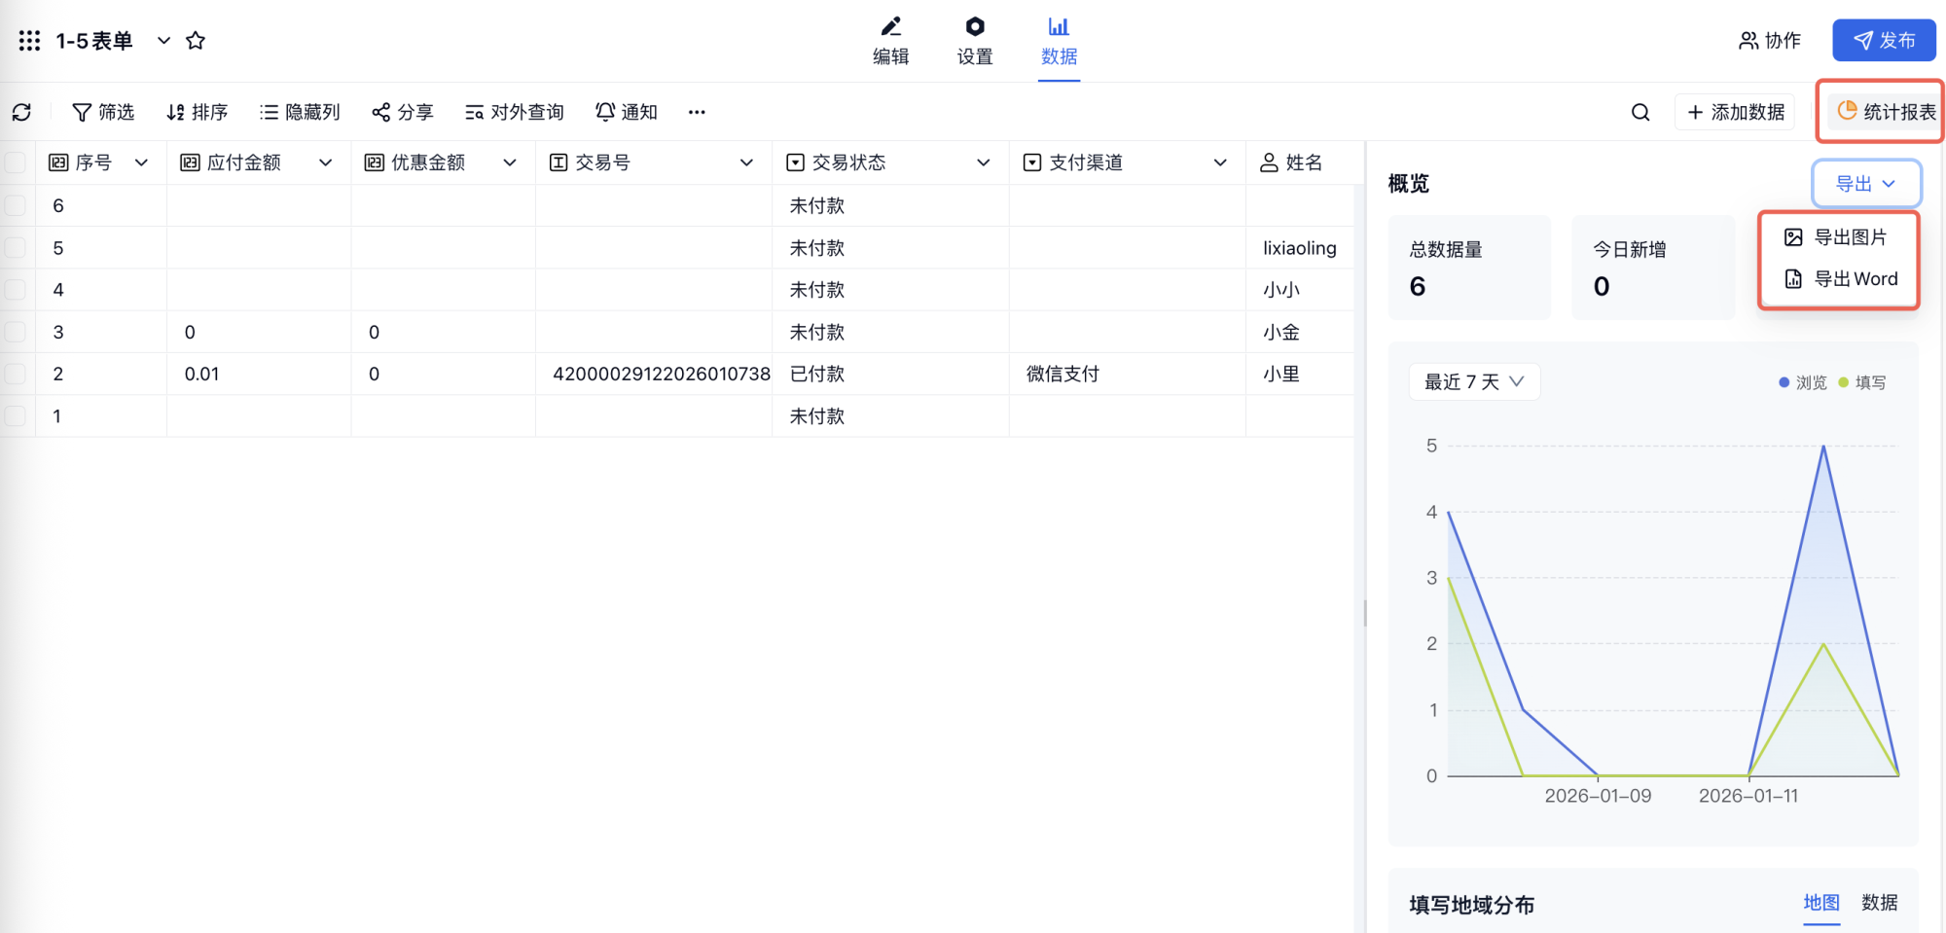Image resolution: width=1946 pixels, height=933 pixels.
Task: Toggle the select-all checkbox in header
Action: click(16, 162)
